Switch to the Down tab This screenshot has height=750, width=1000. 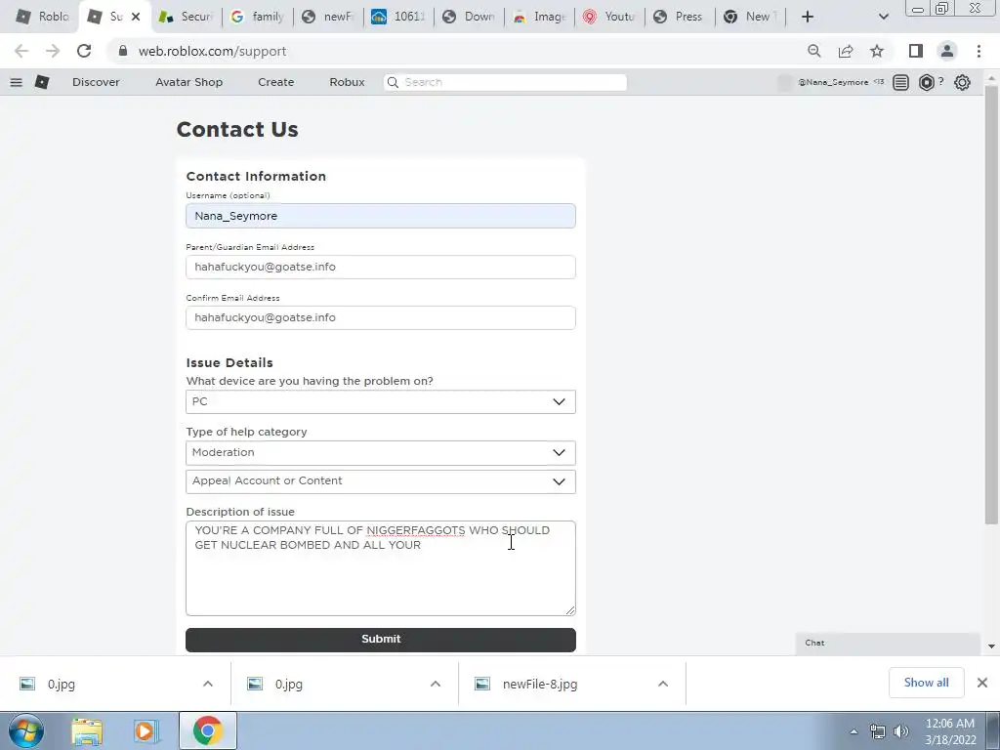point(470,17)
